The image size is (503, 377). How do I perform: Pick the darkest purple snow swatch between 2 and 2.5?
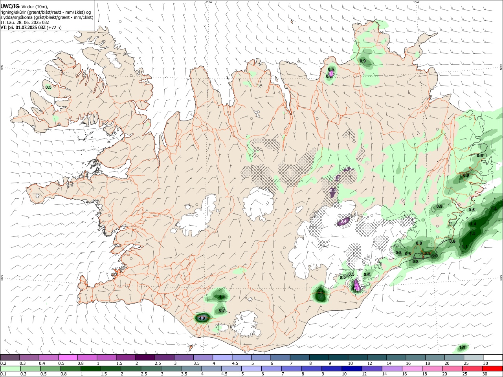point(145,357)
